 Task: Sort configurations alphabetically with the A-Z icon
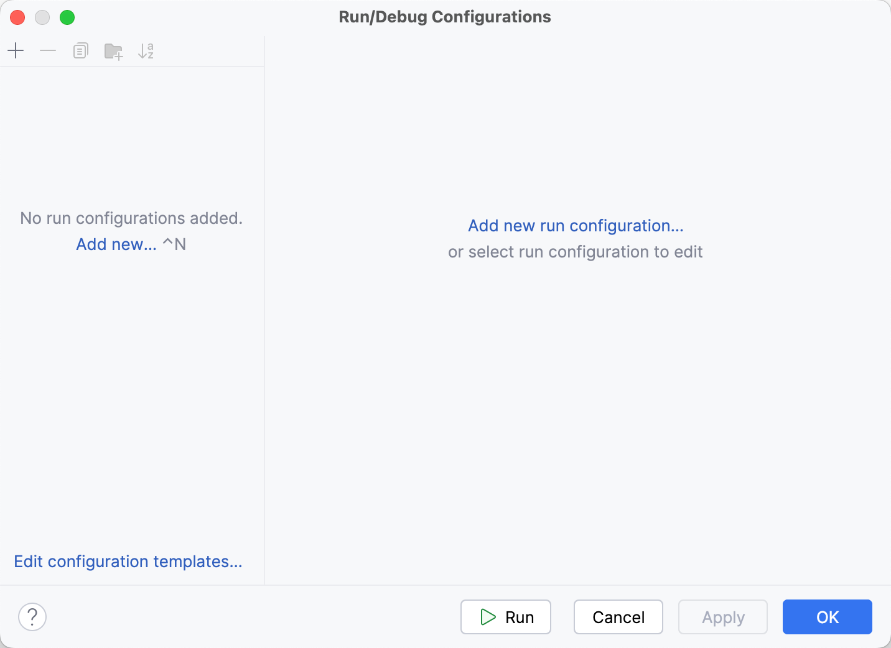(146, 50)
